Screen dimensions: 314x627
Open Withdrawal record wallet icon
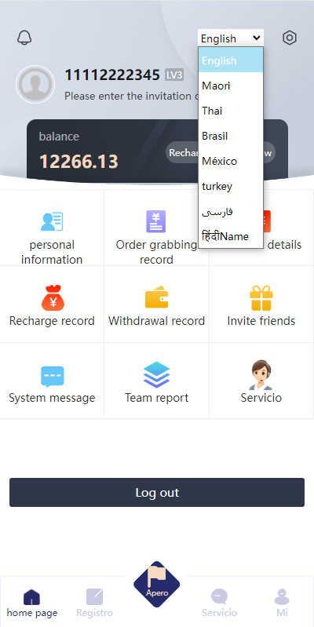click(156, 297)
